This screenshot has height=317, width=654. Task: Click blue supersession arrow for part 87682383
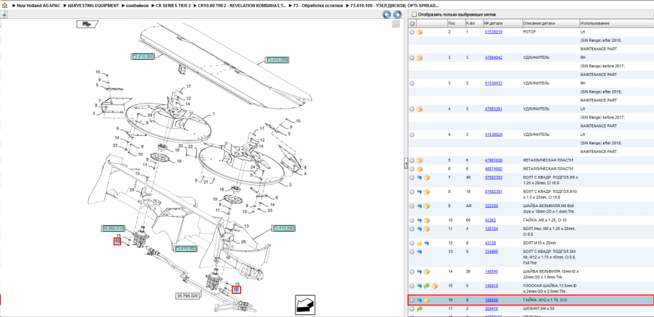point(420,178)
